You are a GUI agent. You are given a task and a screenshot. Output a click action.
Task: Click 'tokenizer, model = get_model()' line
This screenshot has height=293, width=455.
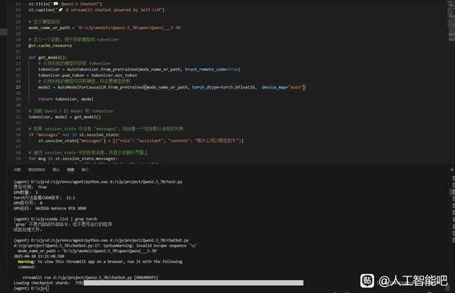pyautogui.click(x=64, y=117)
